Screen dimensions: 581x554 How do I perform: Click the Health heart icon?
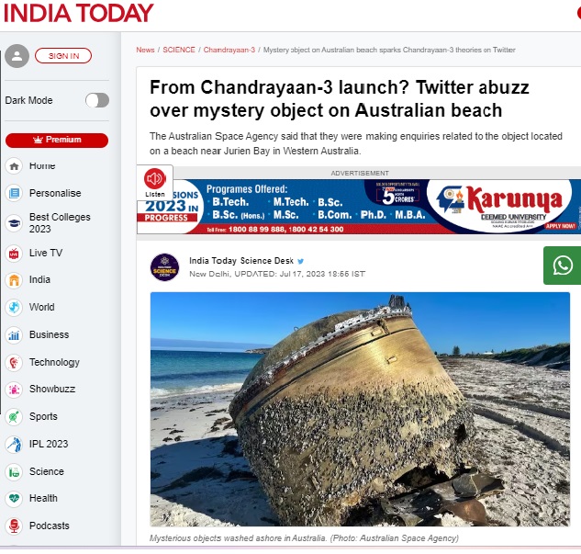[14, 498]
